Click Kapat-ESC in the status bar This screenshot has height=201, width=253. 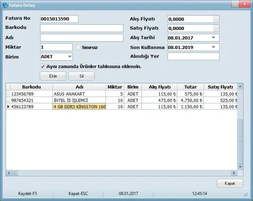pyautogui.click(x=78, y=194)
